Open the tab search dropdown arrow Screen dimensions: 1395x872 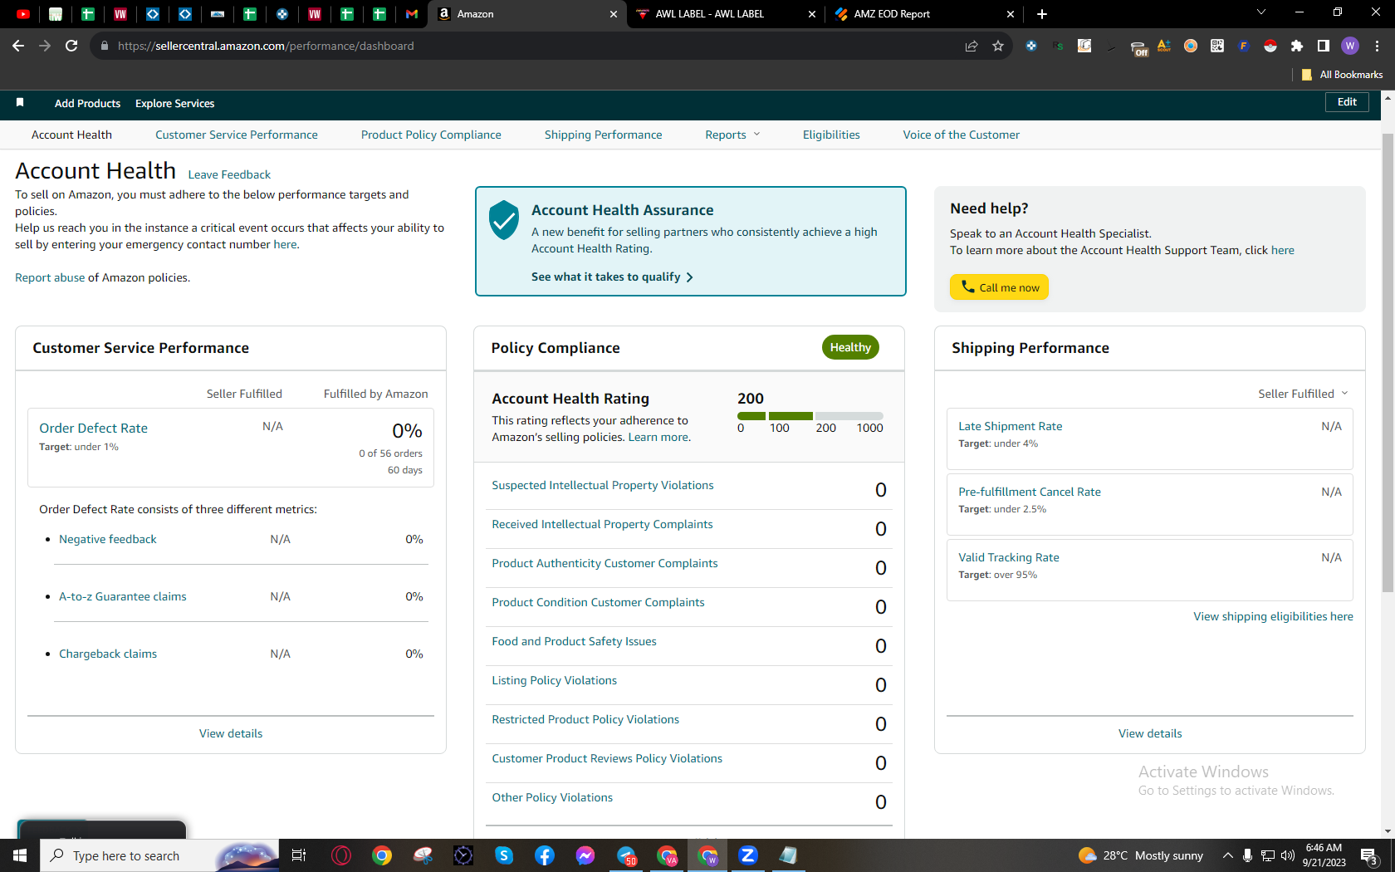pos(1261,12)
